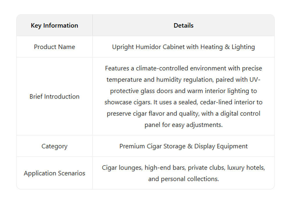This screenshot has height=203, width=291.
Task: Click the Key Information column header
Action: [x=54, y=26]
